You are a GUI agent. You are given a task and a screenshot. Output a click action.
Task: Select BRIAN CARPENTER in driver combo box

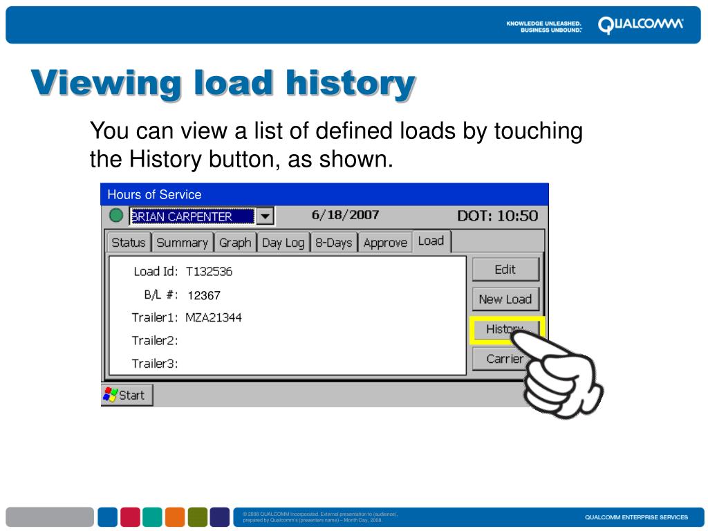click(x=192, y=216)
